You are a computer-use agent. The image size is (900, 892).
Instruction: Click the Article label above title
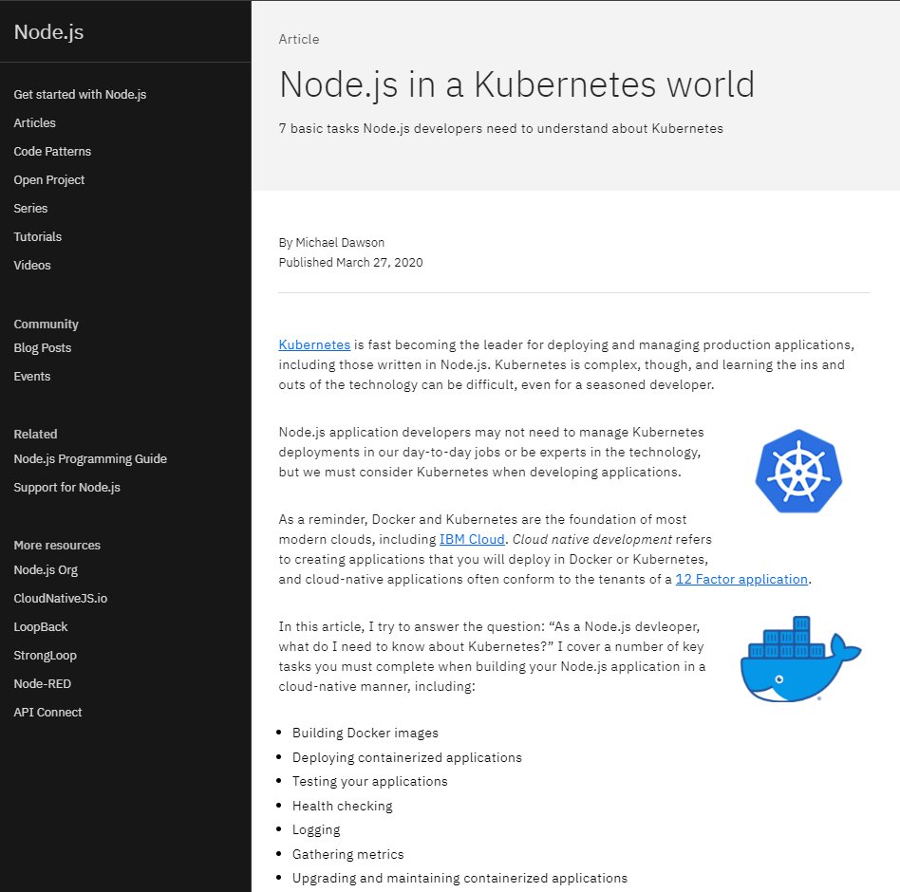[x=299, y=39]
